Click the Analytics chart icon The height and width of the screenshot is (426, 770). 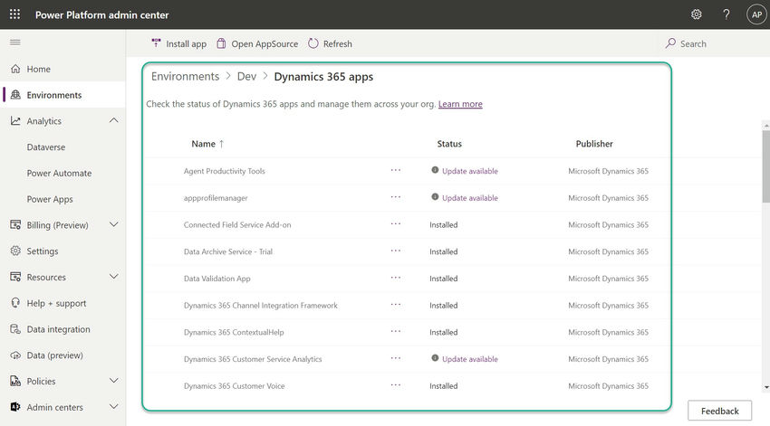pos(15,120)
